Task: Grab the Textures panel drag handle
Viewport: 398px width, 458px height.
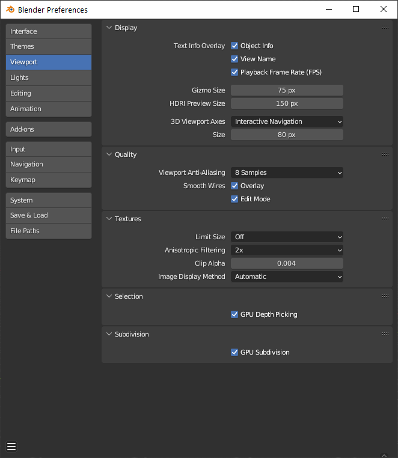Action: [385, 219]
